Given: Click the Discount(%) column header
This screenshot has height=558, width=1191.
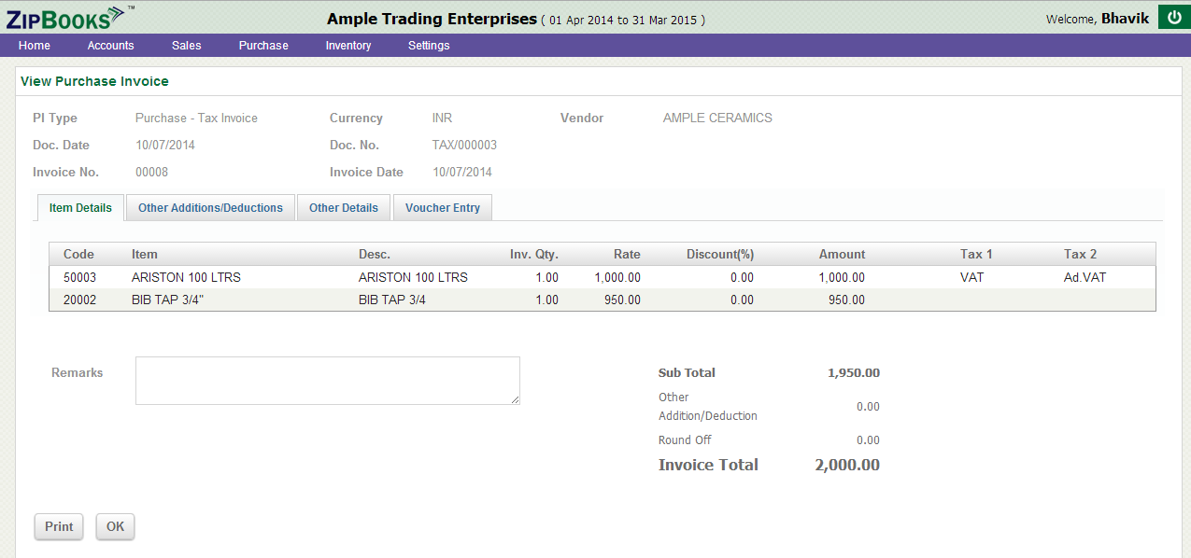Looking at the screenshot, I should (720, 254).
